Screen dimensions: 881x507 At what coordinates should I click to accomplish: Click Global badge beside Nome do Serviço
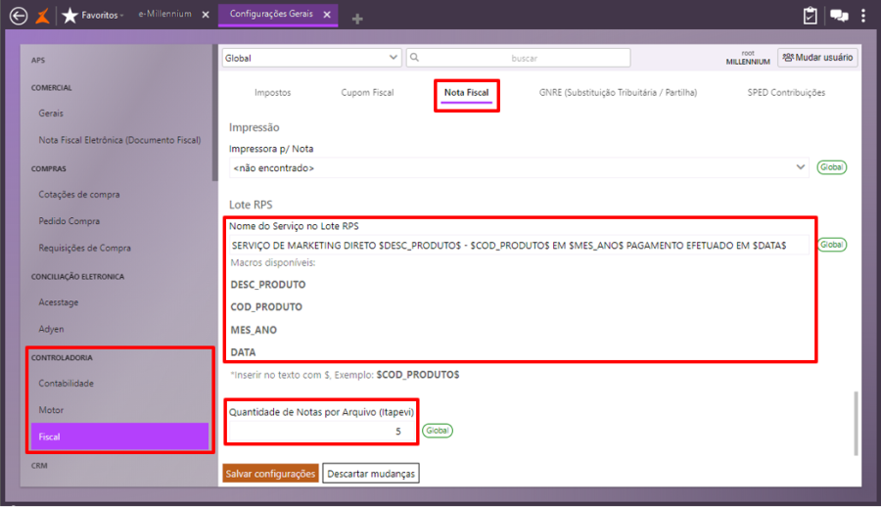pyautogui.click(x=831, y=245)
